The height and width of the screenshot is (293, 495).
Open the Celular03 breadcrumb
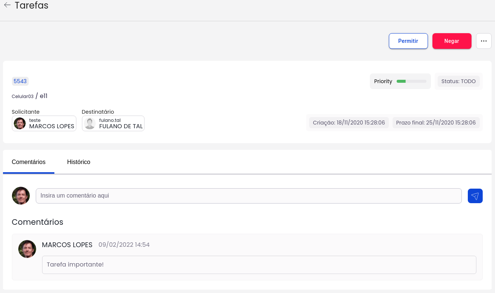pyautogui.click(x=23, y=97)
